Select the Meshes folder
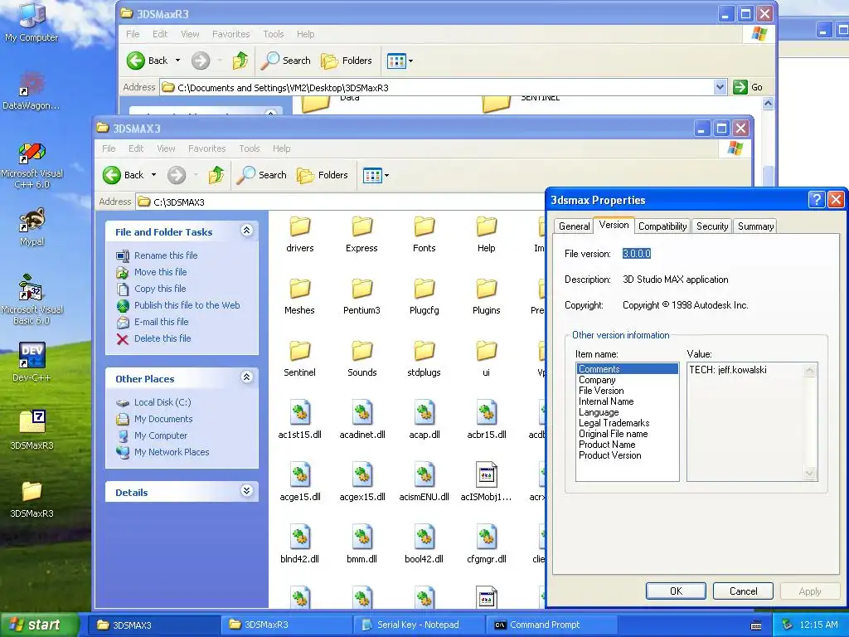The width and height of the screenshot is (849, 637). point(299,297)
